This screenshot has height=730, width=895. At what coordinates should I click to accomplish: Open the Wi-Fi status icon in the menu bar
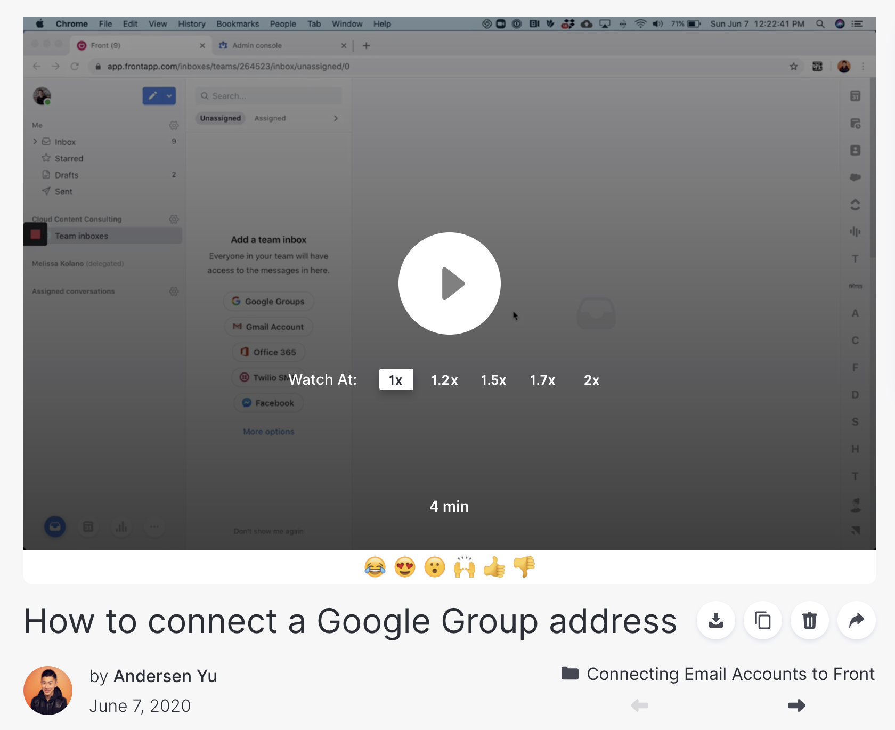pos(640,24)
